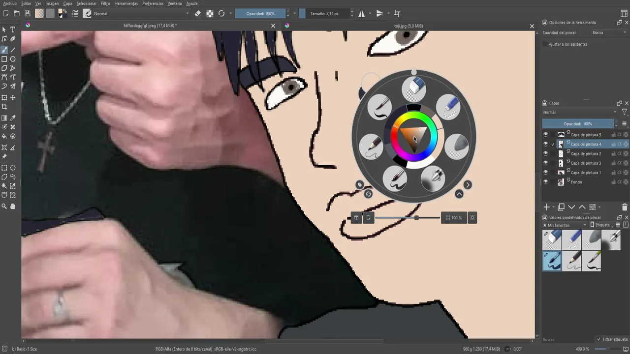Select the Zoom magnifier tool
This screenshot has height=354, width=630.
(x=4, y=206)
